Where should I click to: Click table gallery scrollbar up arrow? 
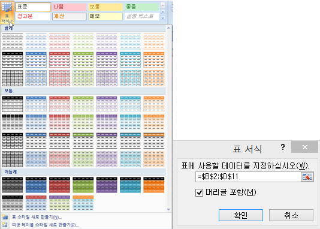tap(168, 28)
